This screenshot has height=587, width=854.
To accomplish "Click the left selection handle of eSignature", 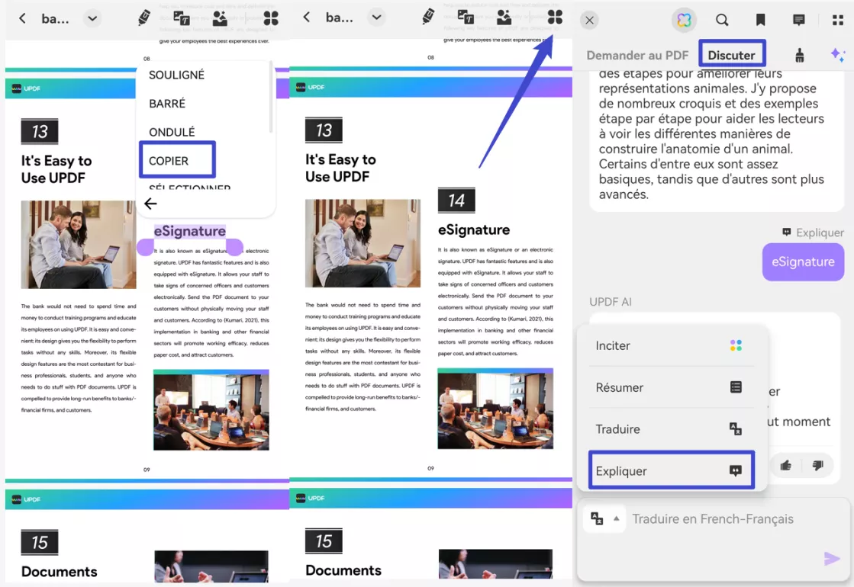I will [145, 247].
